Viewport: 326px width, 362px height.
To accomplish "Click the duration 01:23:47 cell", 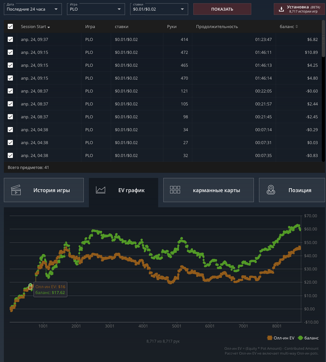I will click(x=263, y=39).
